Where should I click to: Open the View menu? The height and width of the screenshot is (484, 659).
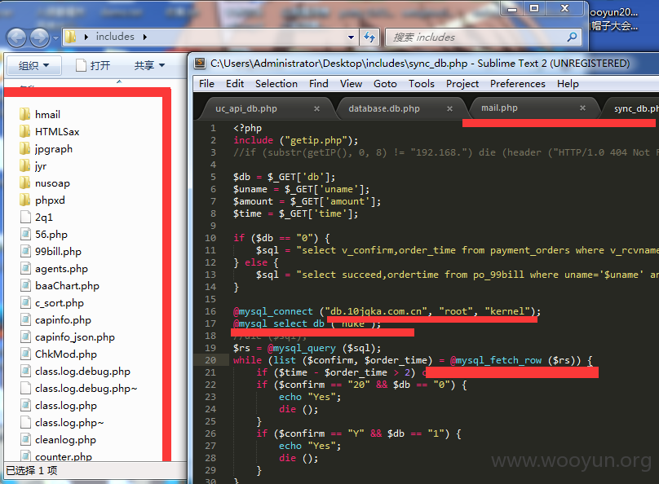(351, 84)
